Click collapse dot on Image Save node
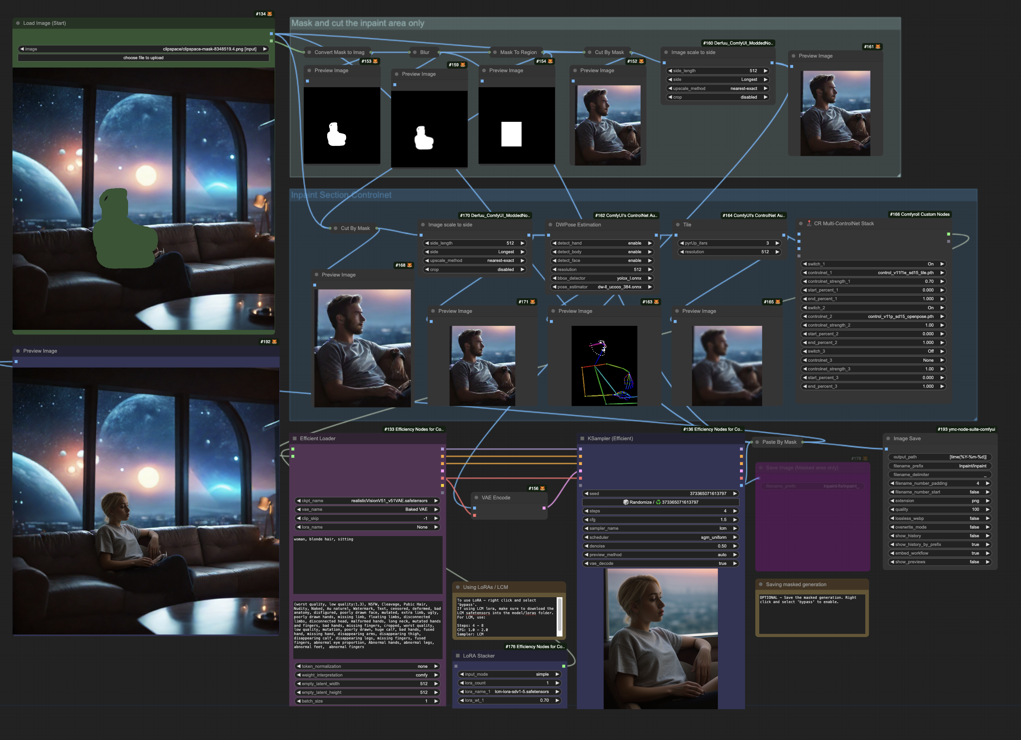This screenshot has width=1021, height=740. (x=888, y=438)
